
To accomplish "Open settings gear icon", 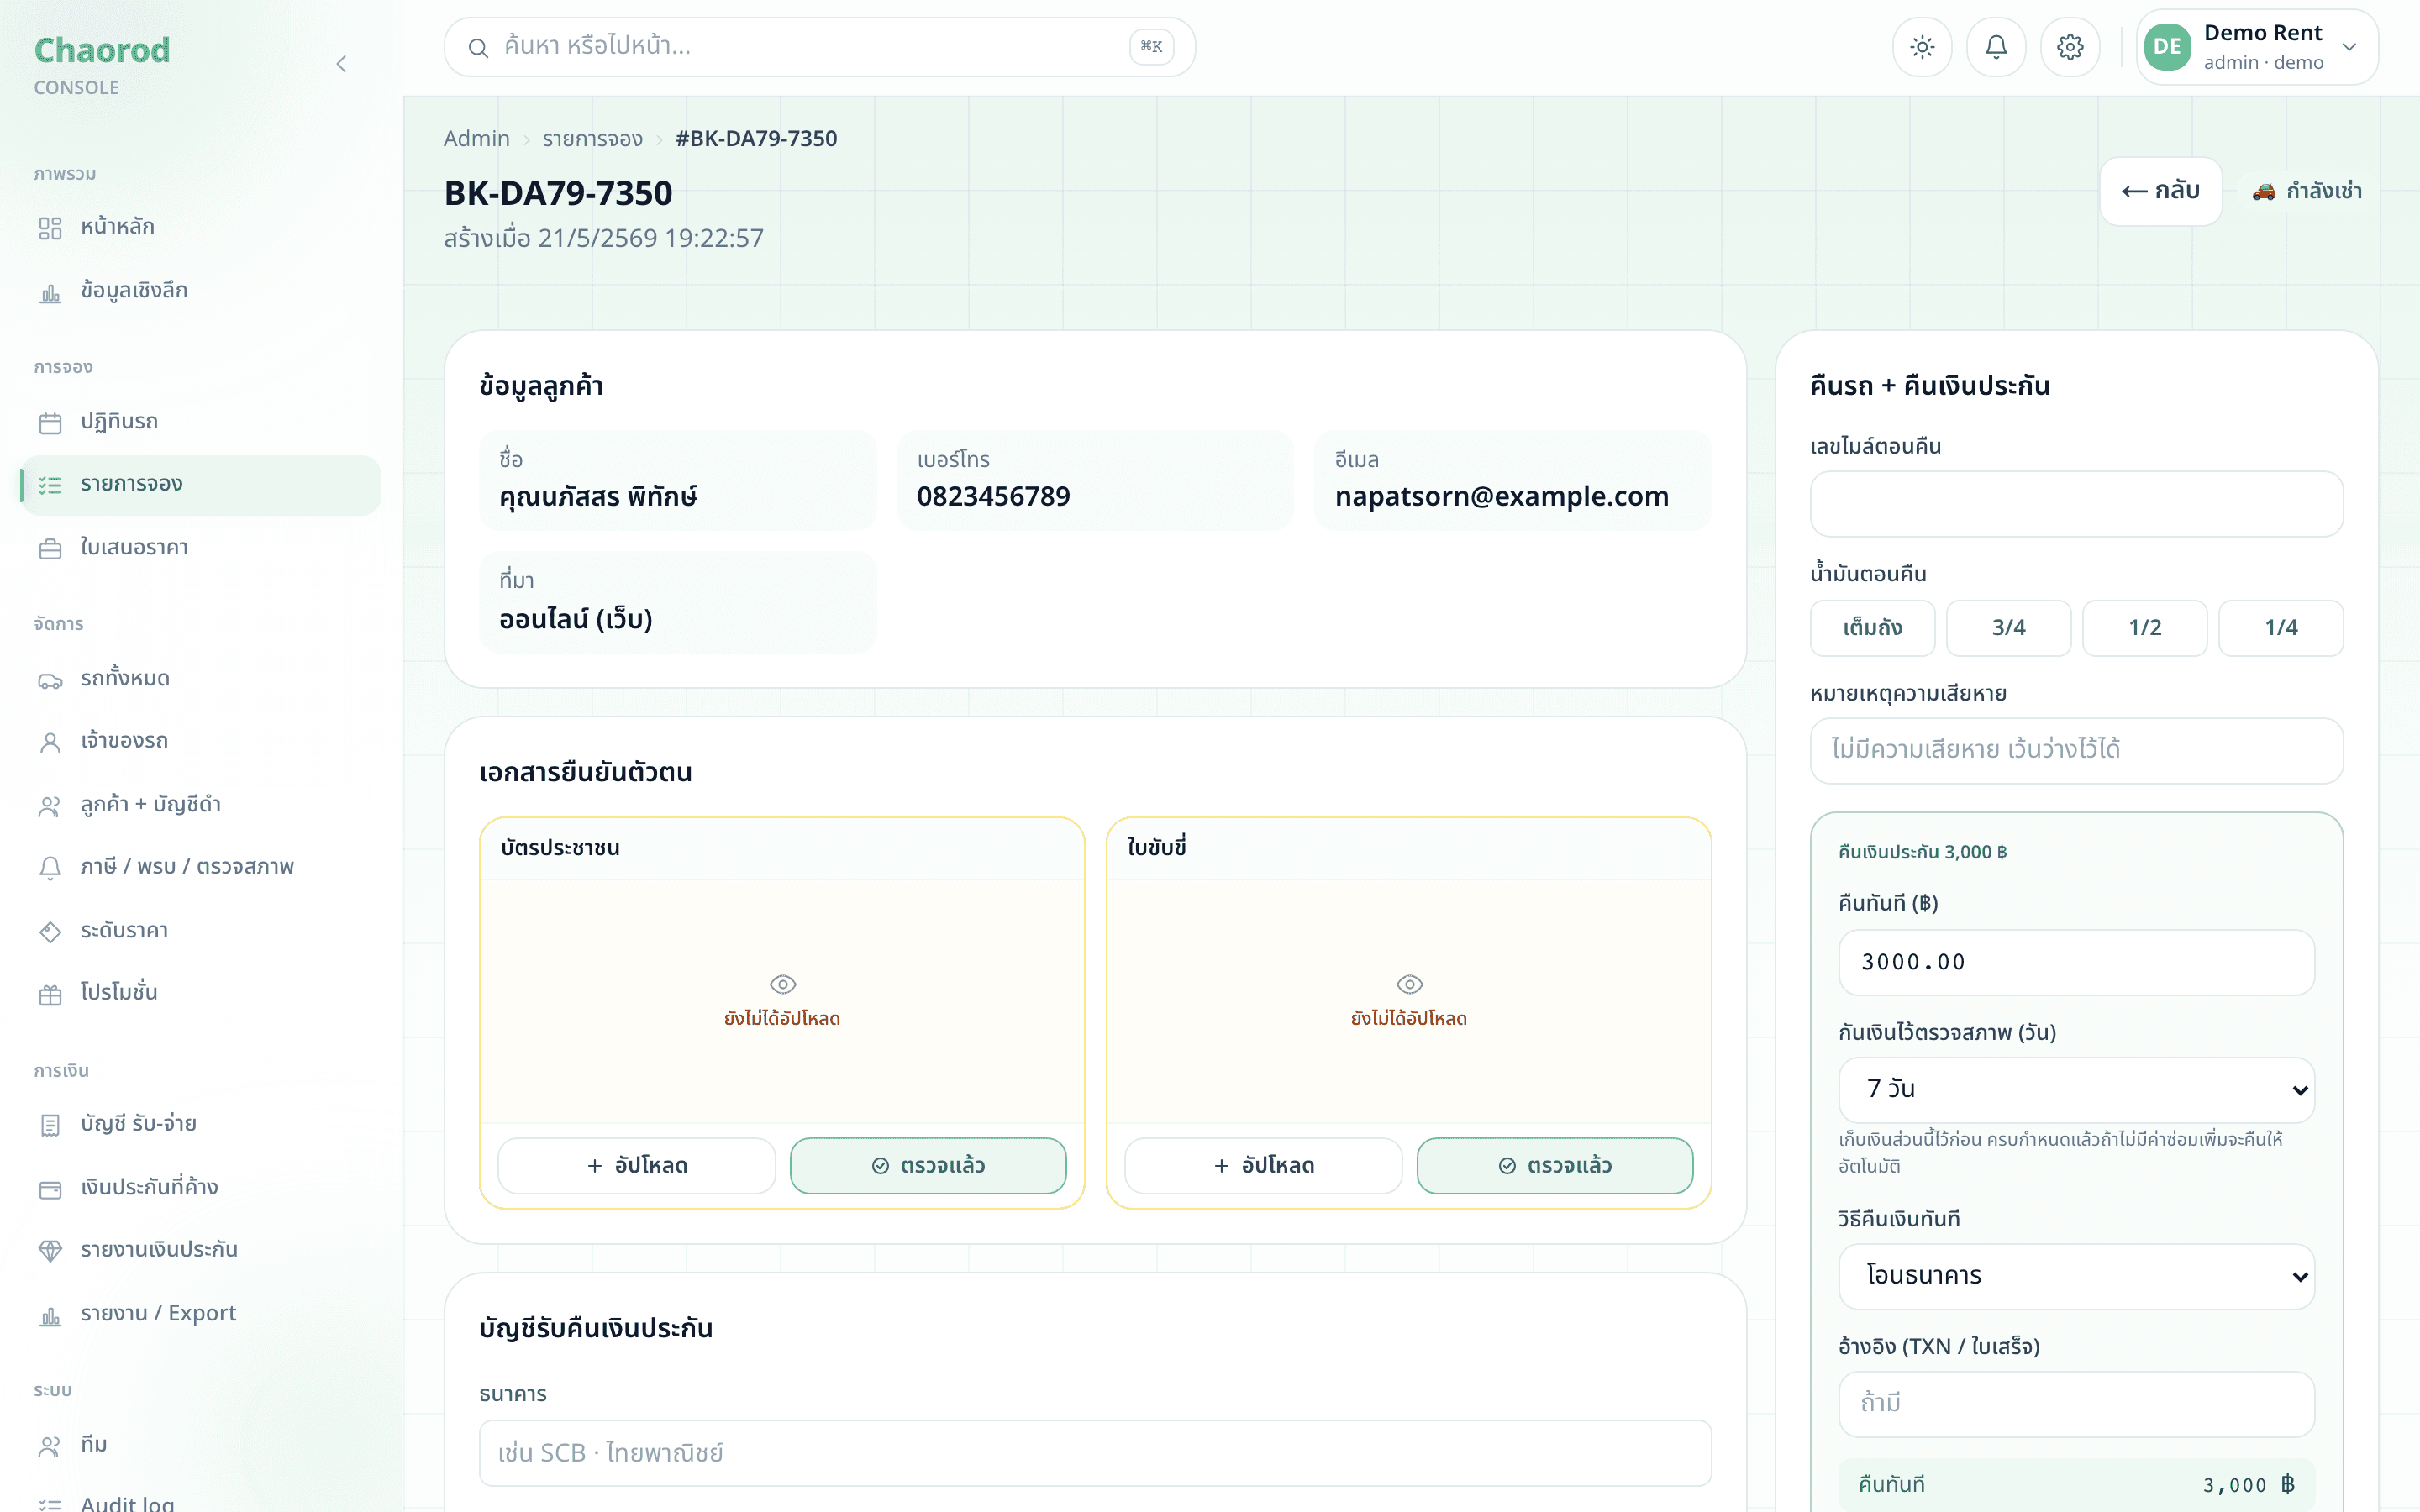I will click(2070, 47).
